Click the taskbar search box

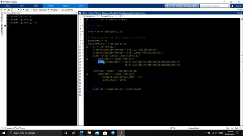click(x=35, y=133)
